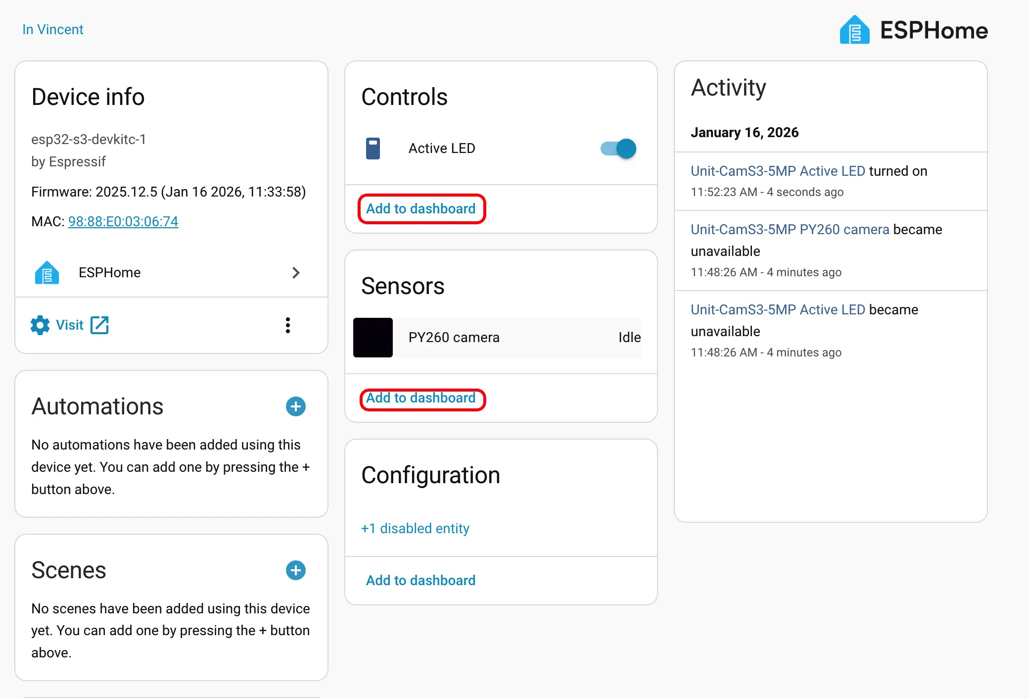Image resolution: width=1029 pixels, height=698 pixels.
Task: Open the three-dot device menu
Action: click(288, 325)
